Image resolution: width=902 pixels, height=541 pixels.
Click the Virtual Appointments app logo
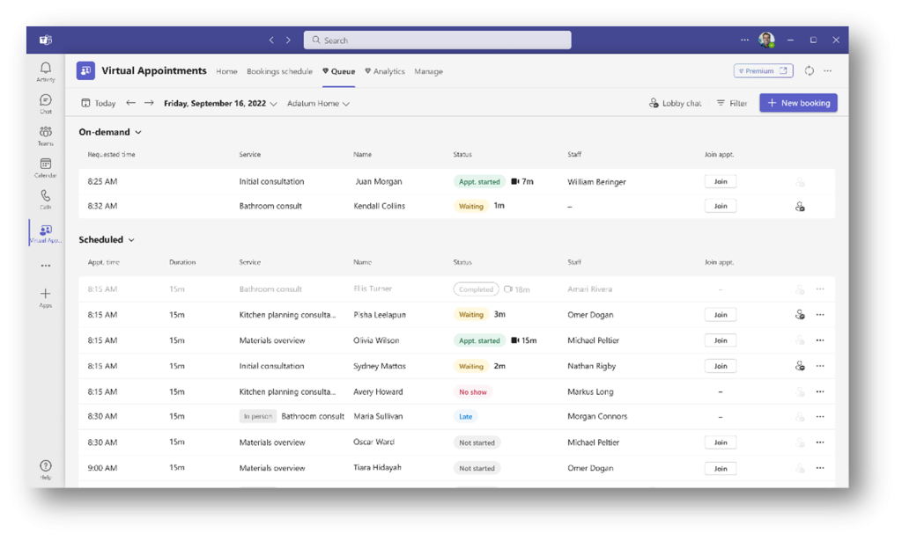(x=85, y=70)
